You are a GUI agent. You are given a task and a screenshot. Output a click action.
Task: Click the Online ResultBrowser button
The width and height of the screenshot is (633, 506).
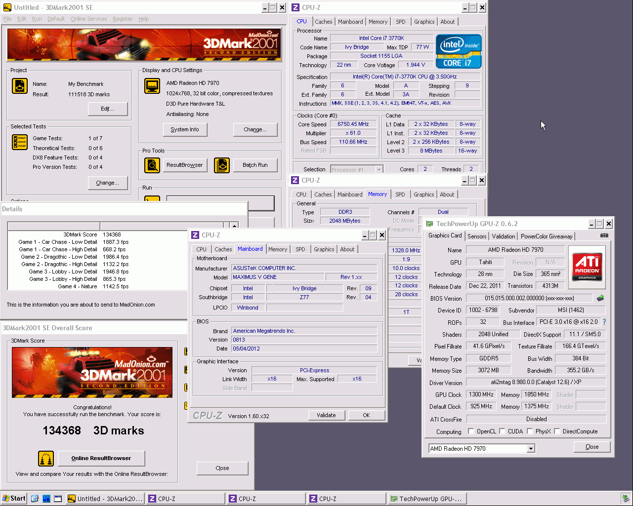point(101,458)
